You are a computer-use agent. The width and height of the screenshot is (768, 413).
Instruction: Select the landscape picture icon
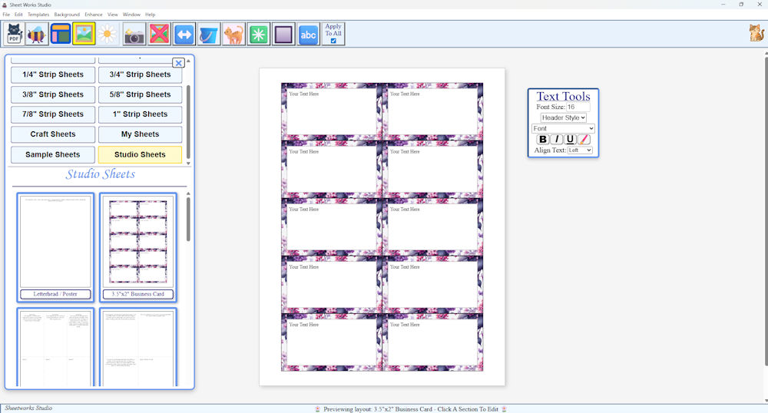[84, 34]
